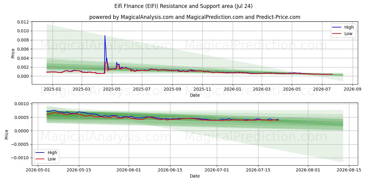Click the top chart x-axis label '2025-07'
The height and width of the screenshot is (183, 367).
142,89
